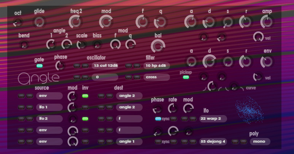Image resolution: width=294 pixels, height=154 pixels.
Task: Click the freq 2 knob
Action: coord(76,22)
